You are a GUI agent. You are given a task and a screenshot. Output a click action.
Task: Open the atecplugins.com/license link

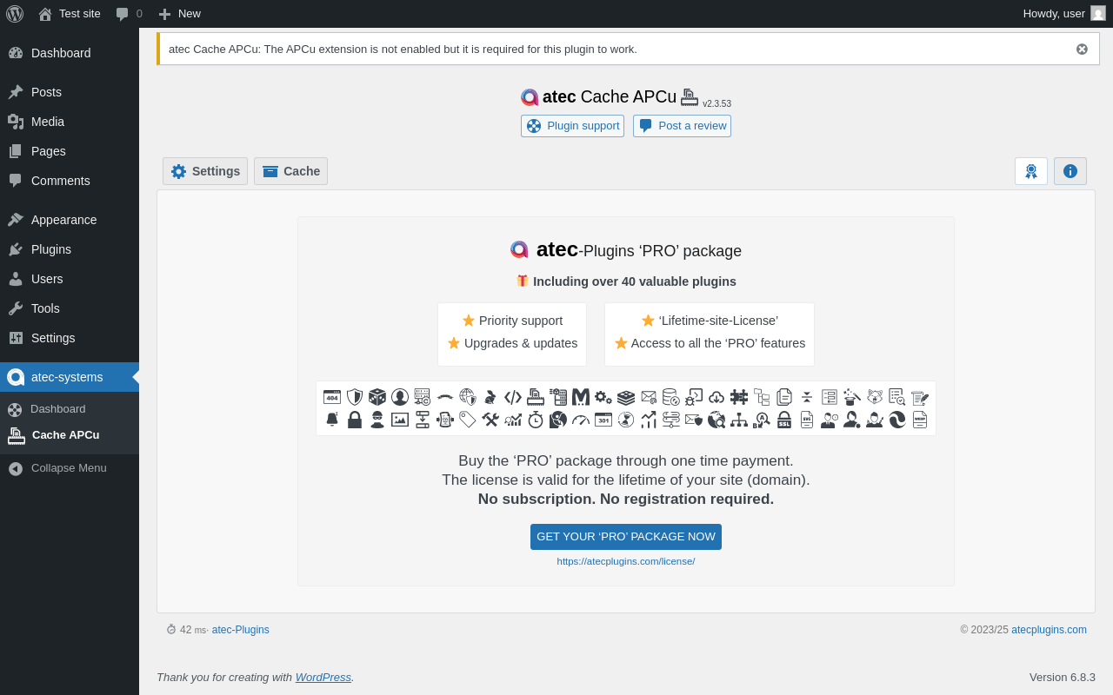626,561
